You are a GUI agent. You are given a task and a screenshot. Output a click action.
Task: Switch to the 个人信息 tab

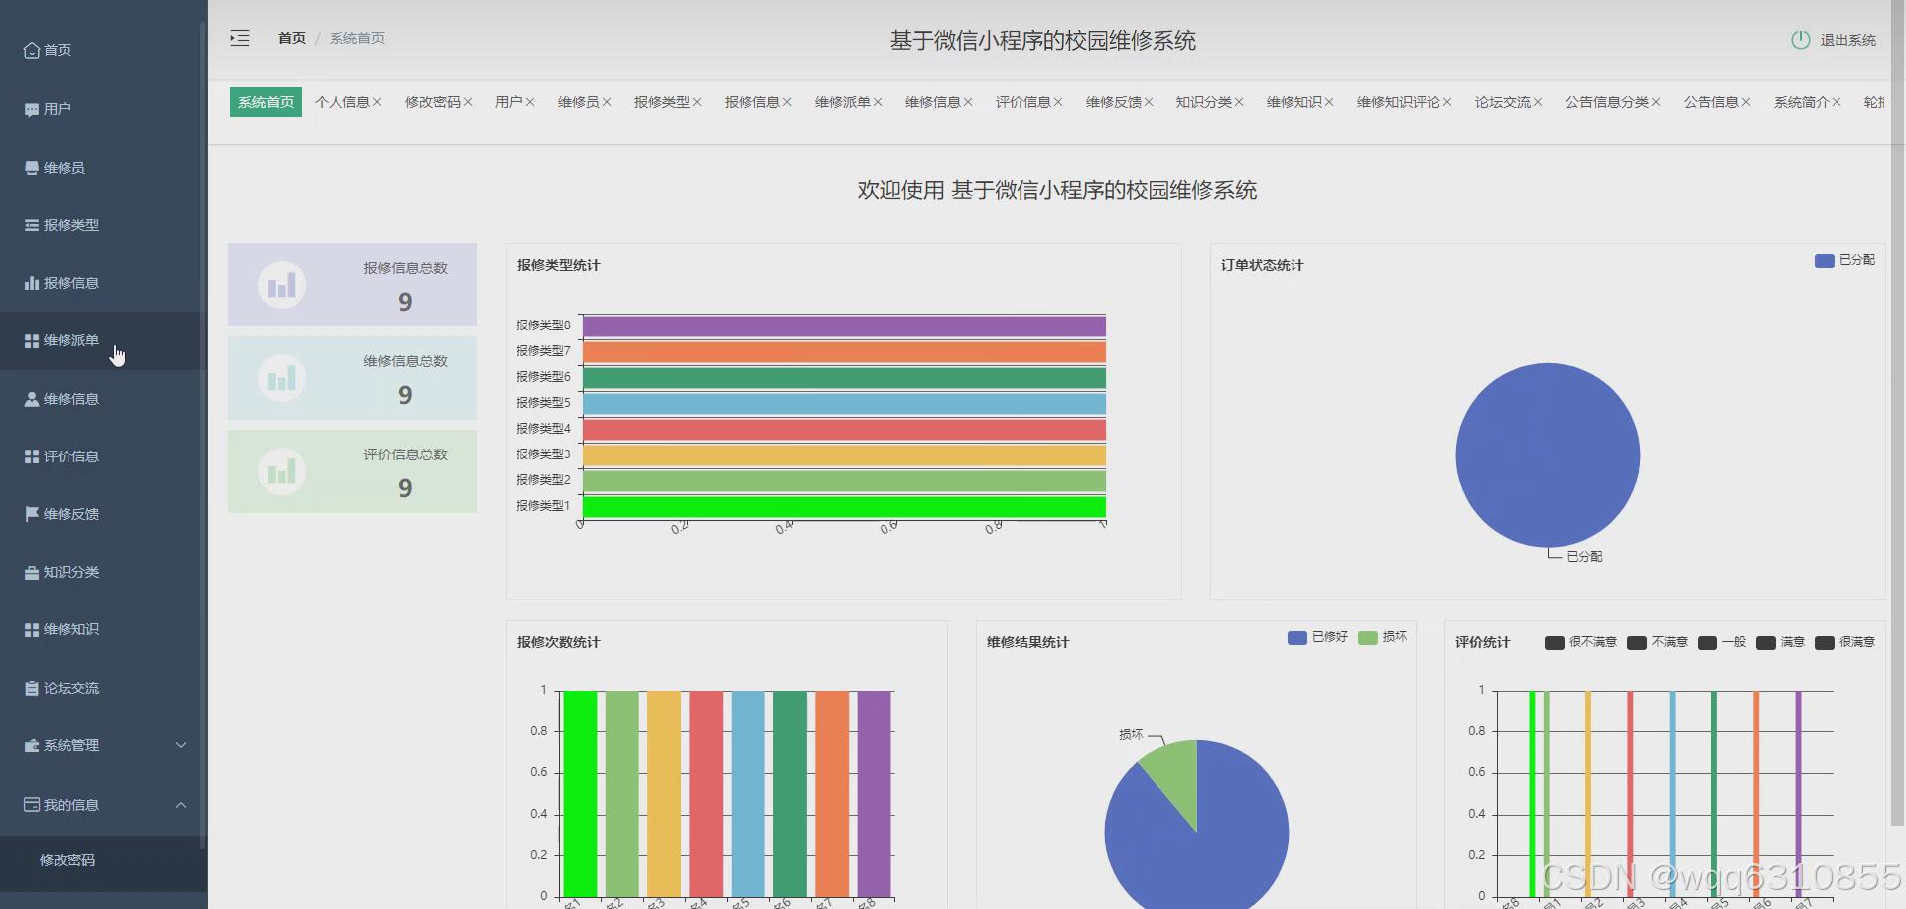[x=342, y=101]
